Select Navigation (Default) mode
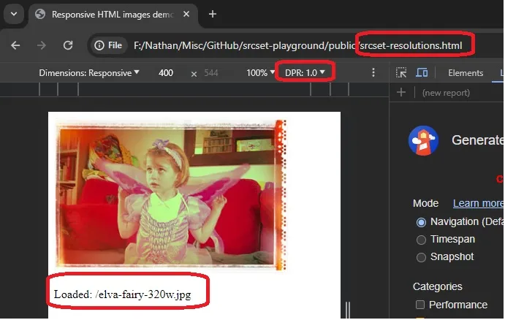 tap(421, 222)
